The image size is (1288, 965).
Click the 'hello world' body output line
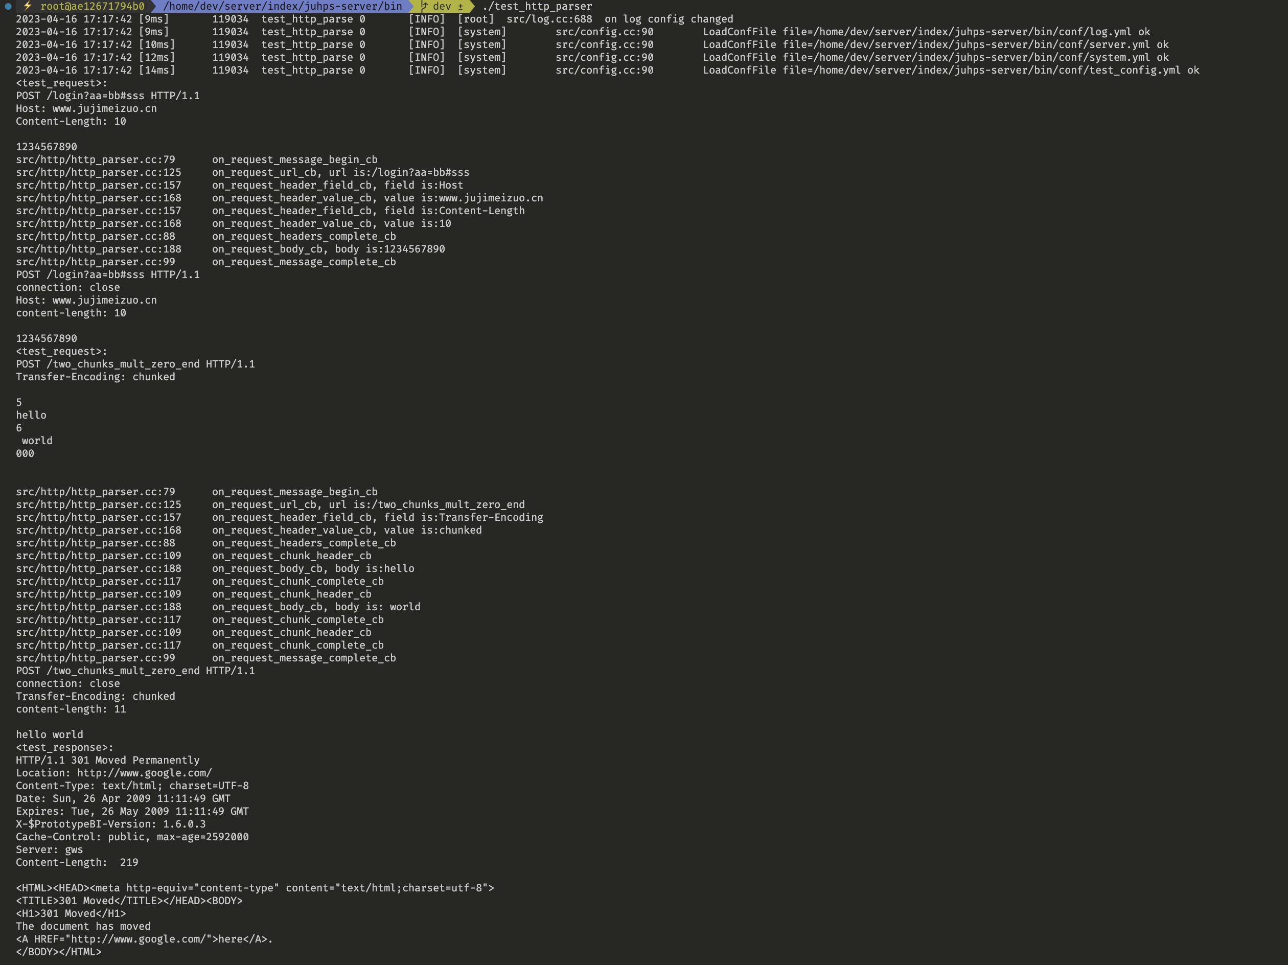(50, 735)
